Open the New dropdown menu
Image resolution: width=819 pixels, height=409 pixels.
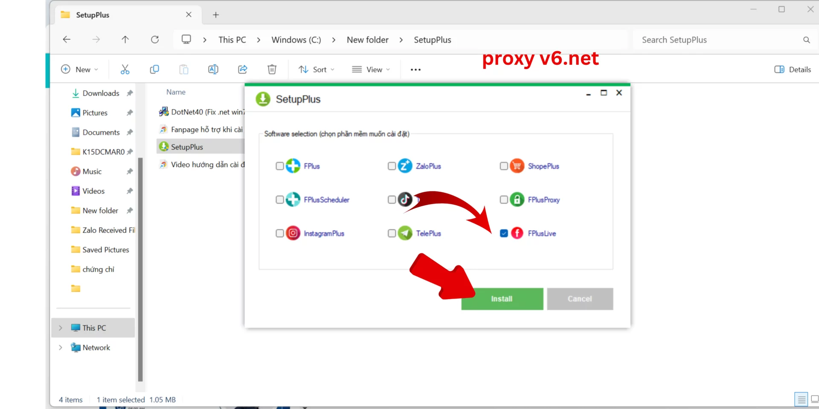[x=80, y=69]
